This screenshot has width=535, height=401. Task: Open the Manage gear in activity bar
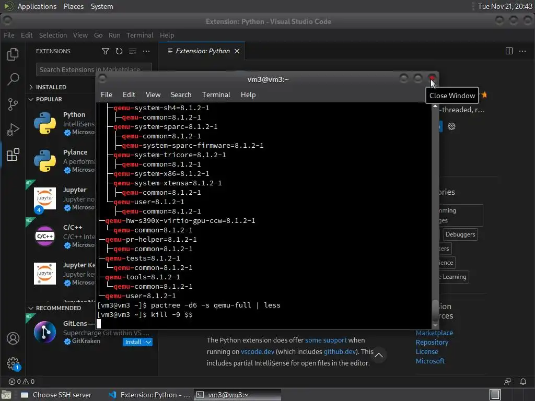click(x=13, y=363)
